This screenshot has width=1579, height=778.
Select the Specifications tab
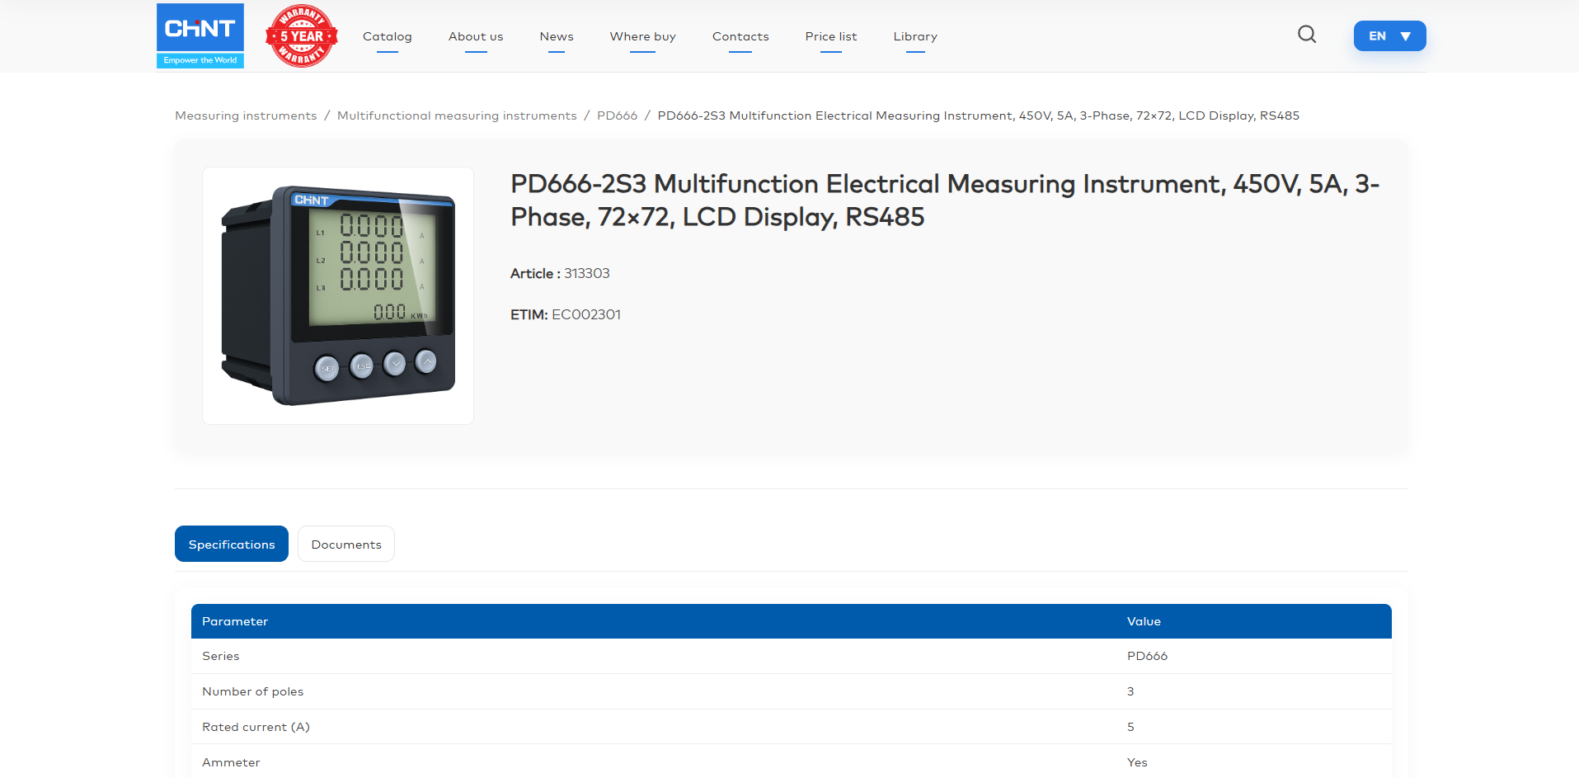click(232, 544)
